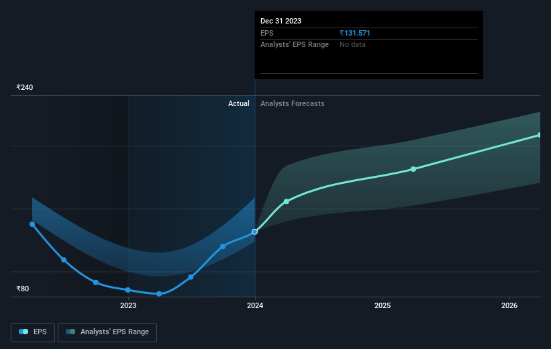Viewport: 551px width, 349px height.
Task: Click 'No data' in the tooltip range row
Action: 352,45
